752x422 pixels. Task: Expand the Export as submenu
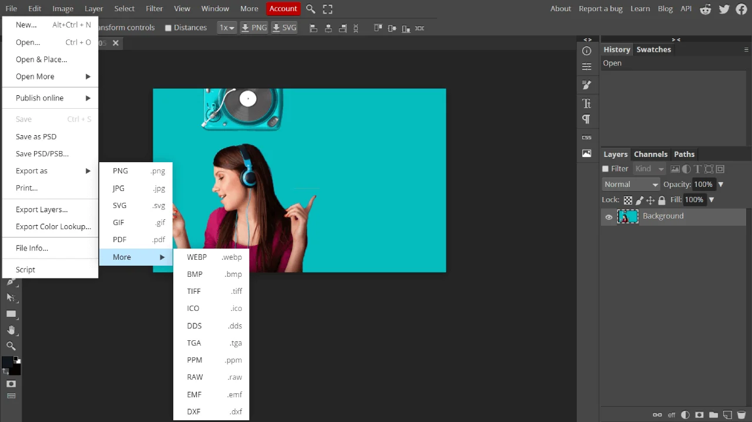coord(51,171)
